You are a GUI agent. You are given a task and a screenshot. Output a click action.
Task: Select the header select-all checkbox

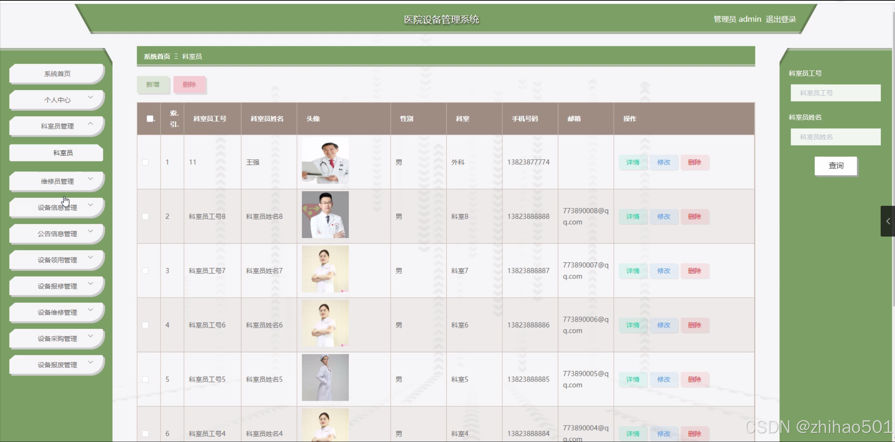click(150, 119)
